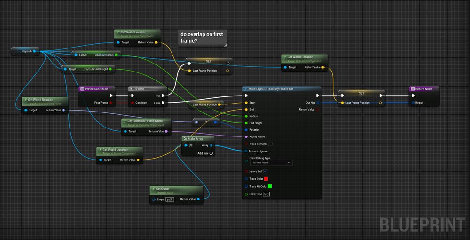This screenshot has height=240, width=470.
Task: Toggle the Trace Complex checkbox
Action: (270, 144)
